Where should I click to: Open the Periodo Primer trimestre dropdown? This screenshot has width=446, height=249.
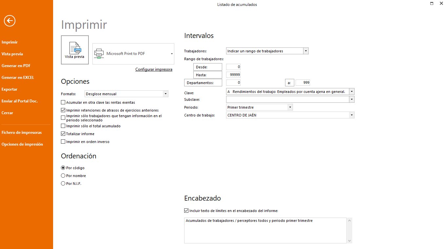click(290, 107)
